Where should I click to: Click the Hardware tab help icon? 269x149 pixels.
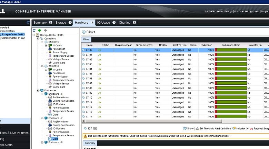coord(92,23)
